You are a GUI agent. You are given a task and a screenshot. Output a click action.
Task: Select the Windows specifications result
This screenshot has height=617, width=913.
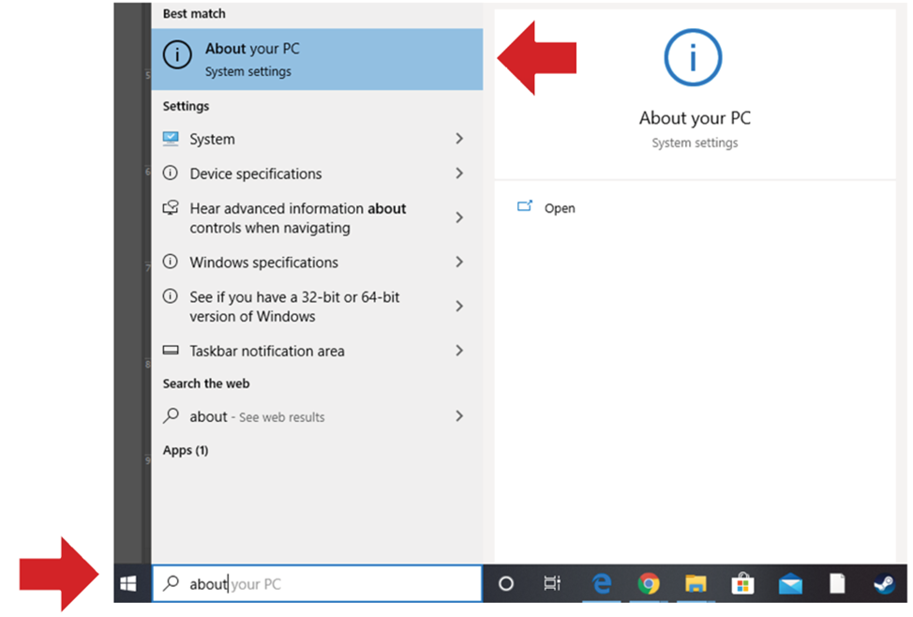318,263
